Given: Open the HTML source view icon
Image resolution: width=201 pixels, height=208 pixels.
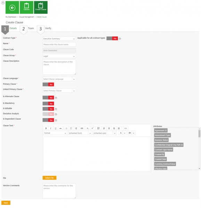Looking at the screenshot, I should 126,128.
